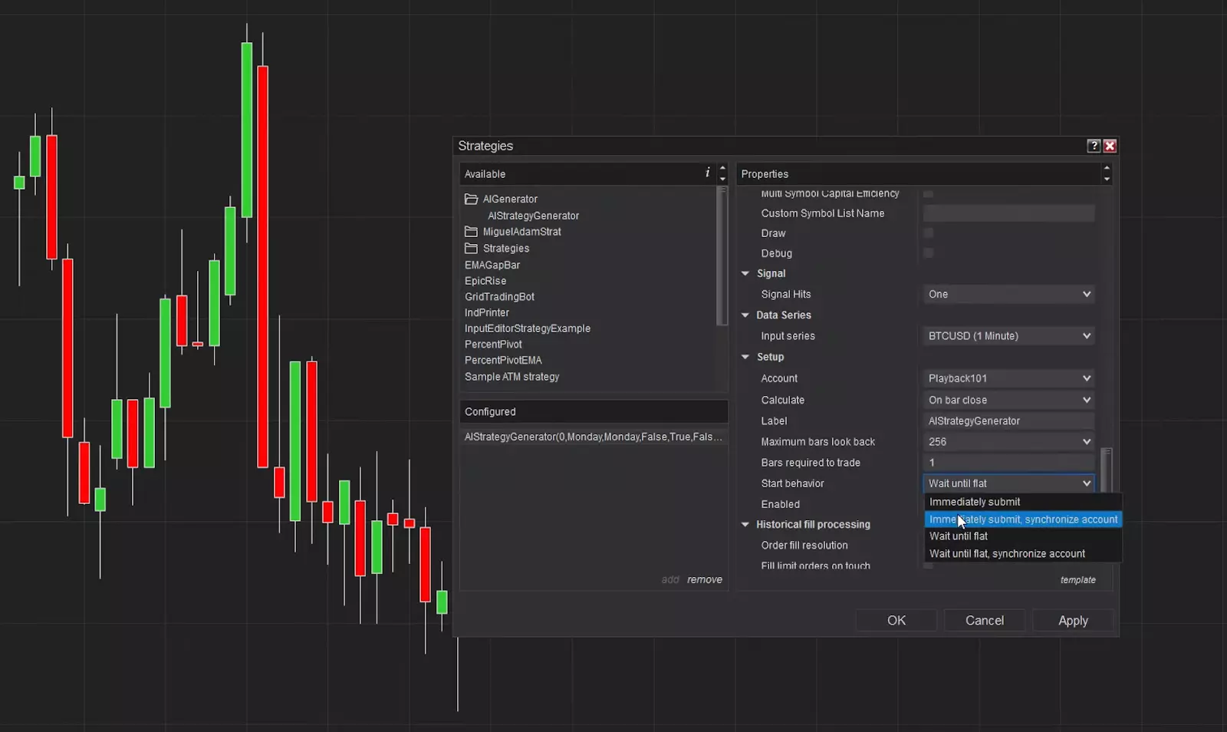Image resolution: width=1227 pixels, height=732 pixels.
Task: Open the Calculate dropdown
Action: pos(1009,400)
